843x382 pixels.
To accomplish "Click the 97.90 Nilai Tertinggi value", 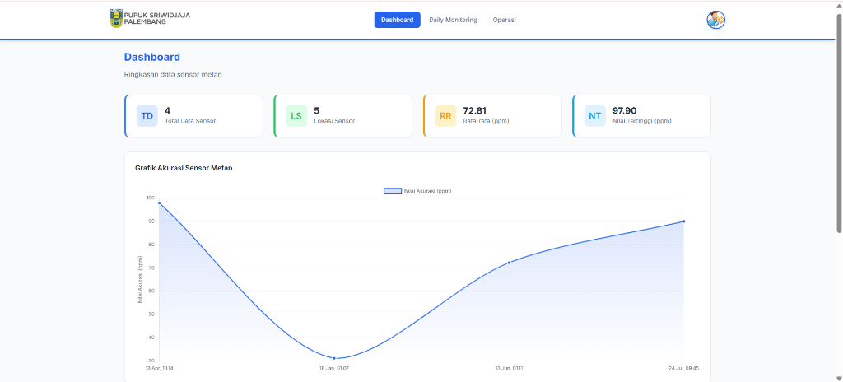I will pos(624,110).
